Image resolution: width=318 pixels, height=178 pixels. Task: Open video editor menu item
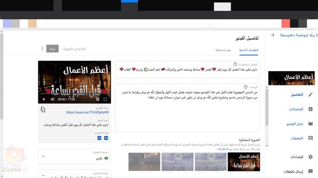(x=295, y=124)
